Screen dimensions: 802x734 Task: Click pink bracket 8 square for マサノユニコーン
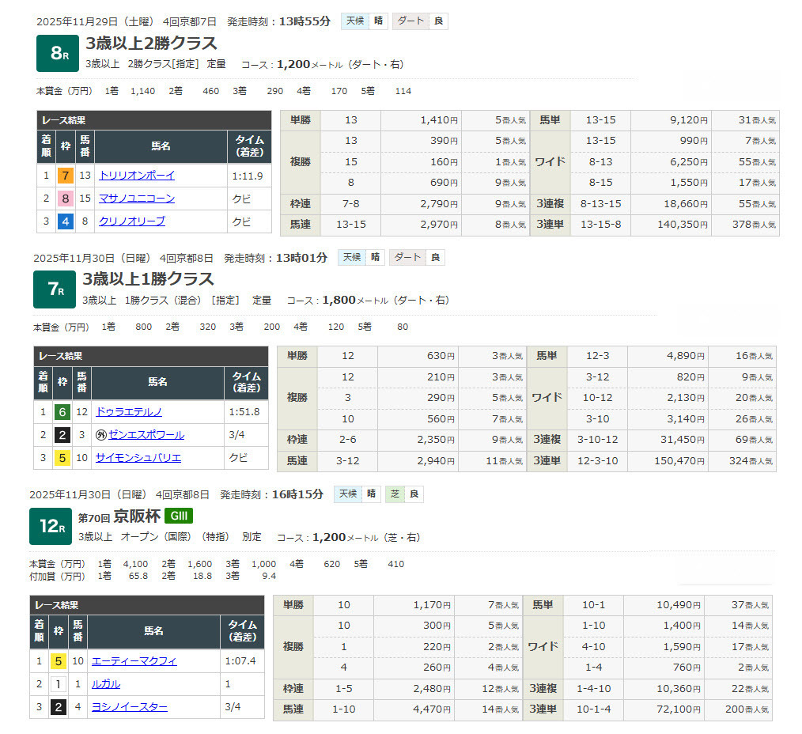[x=66, y=199]
